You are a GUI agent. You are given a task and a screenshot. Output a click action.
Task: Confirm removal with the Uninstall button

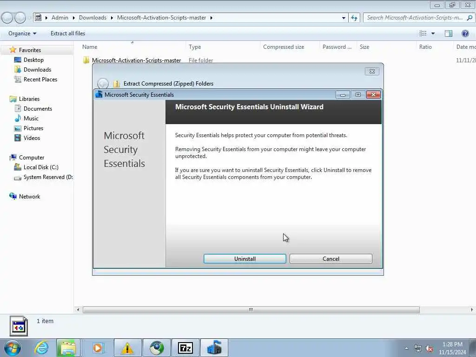245,258
